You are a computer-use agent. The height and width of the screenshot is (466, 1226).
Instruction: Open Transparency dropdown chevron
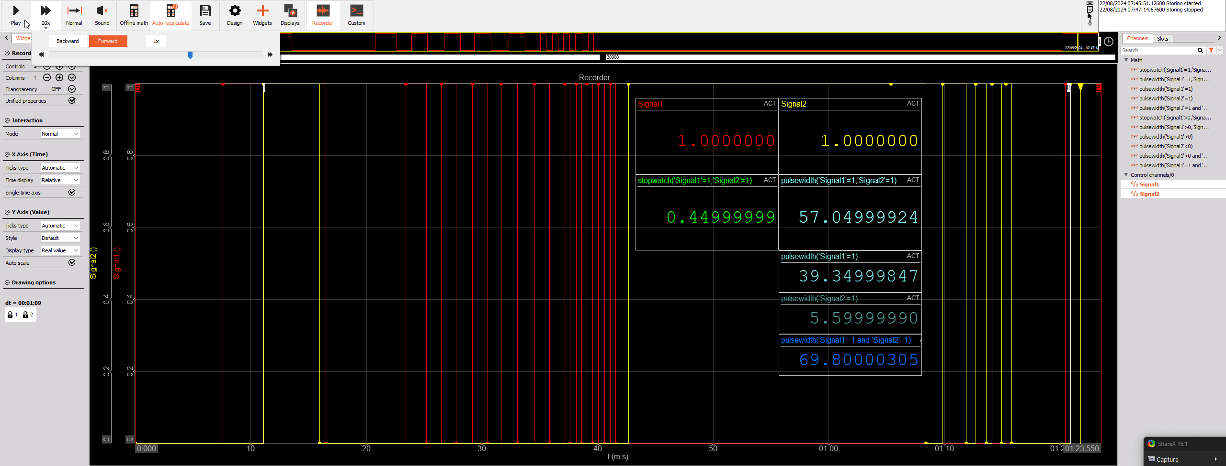72,89
